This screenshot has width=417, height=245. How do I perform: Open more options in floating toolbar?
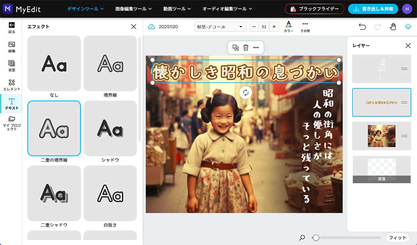(256, 47)
